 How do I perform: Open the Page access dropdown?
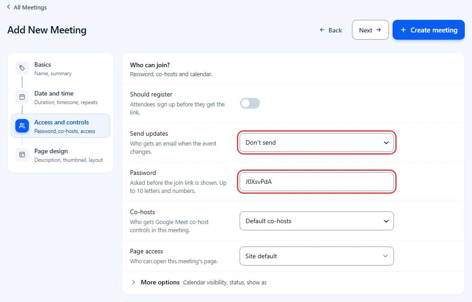316,256
